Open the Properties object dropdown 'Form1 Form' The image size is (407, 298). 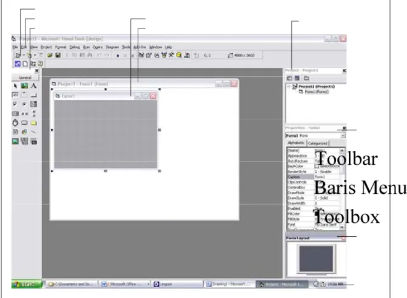coord(343,136)
